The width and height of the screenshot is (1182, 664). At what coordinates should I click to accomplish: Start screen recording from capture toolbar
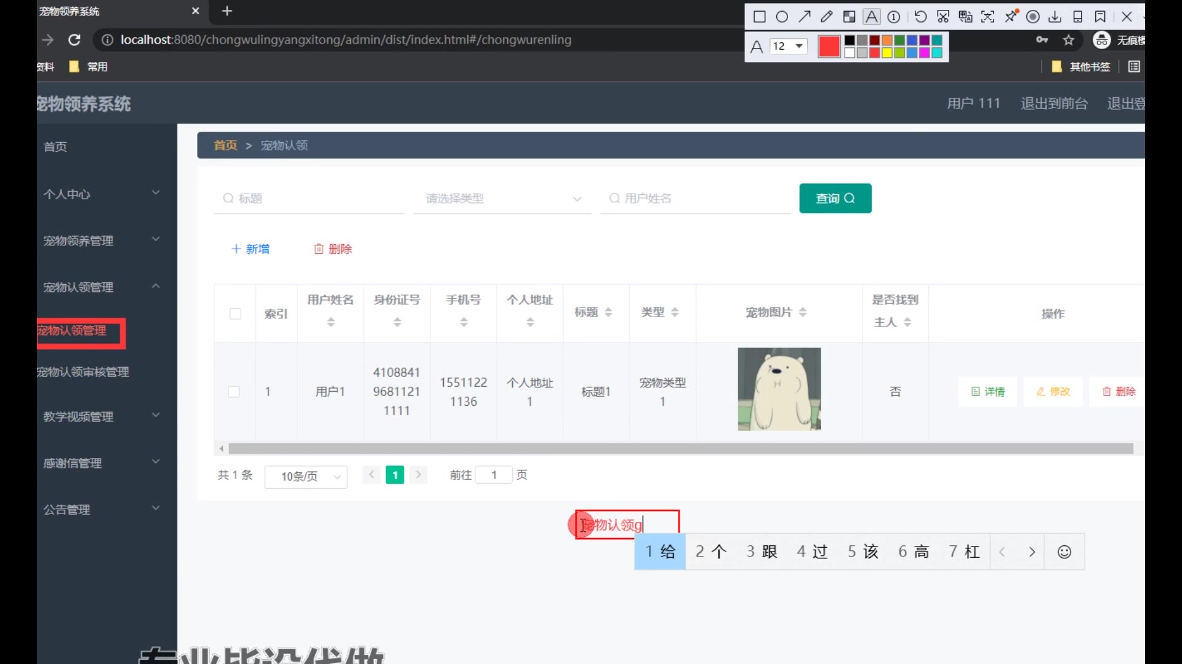(1033, 17)
